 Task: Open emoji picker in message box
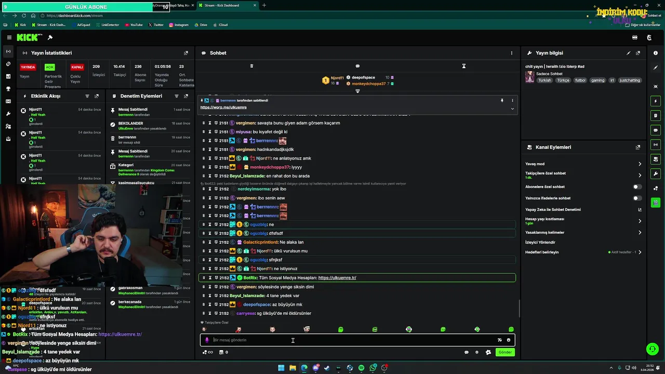tap(509, 340)
